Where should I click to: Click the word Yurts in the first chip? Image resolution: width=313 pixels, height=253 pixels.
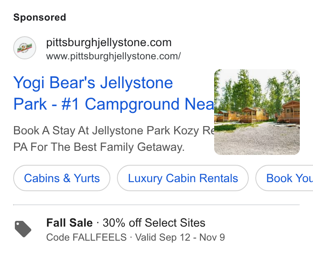[86, 178]
